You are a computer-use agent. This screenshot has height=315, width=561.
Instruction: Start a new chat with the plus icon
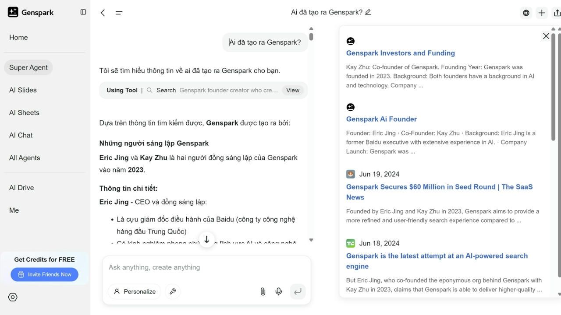(542, 13)
